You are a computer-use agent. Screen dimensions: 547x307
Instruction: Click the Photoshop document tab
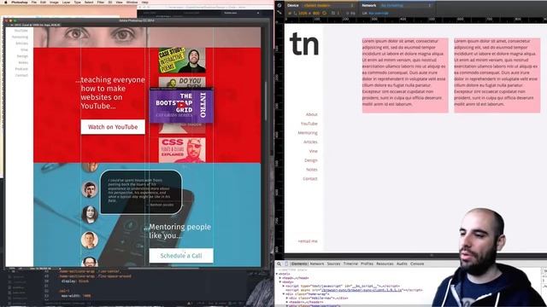point(34,25)
